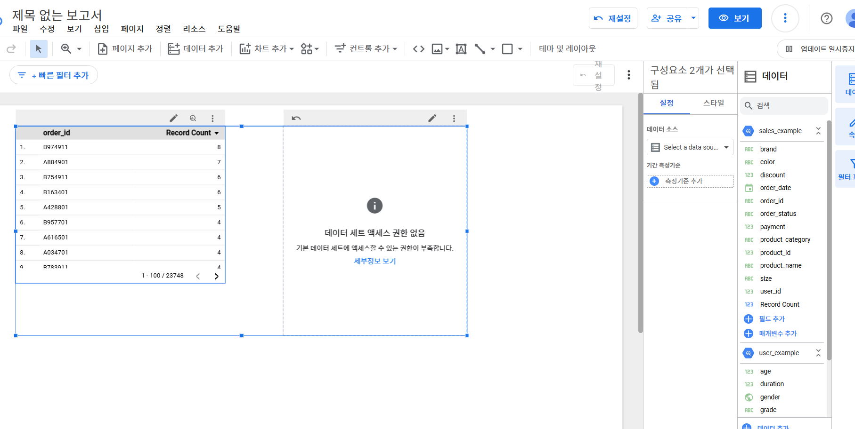This screenshot has width=855, height=429.
Task: Click the 보기 view button
Action: (735, 18)
